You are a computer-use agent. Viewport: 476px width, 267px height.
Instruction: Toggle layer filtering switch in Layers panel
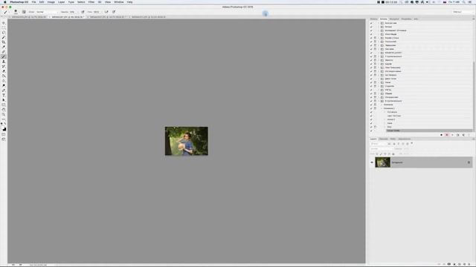pyautogui.click(x=412, y=143)
